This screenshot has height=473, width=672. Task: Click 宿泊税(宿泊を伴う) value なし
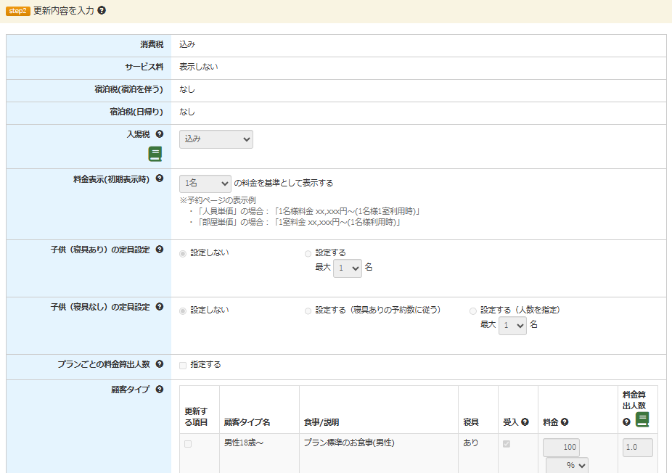tap(187, 89)
